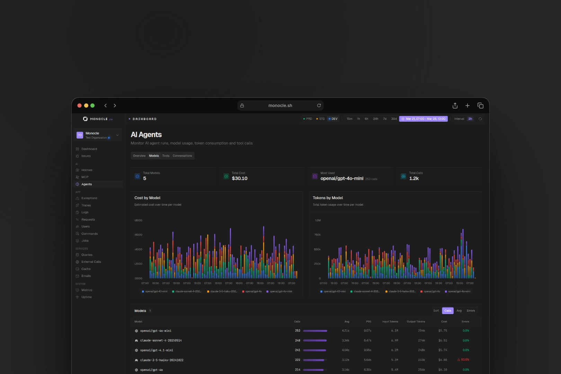Open Holmes from the sidebar
Image resolution: width=561 pixels, height=374 pixels.
pyautogui.click(x=87, y=170)
